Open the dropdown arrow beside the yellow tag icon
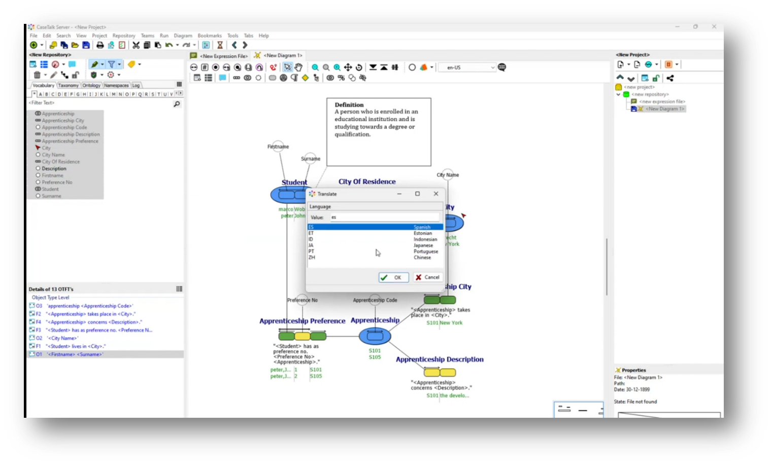 pyautogui.click(x=140, y=64)
